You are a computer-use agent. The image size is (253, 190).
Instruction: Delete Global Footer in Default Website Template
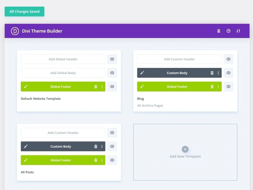[96, 87]
